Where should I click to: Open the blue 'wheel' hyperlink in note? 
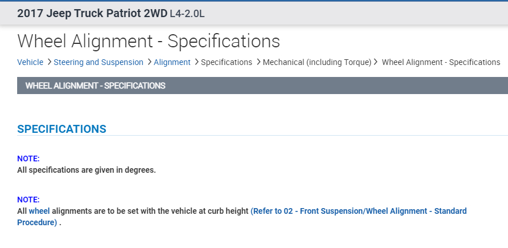point(39,211)
